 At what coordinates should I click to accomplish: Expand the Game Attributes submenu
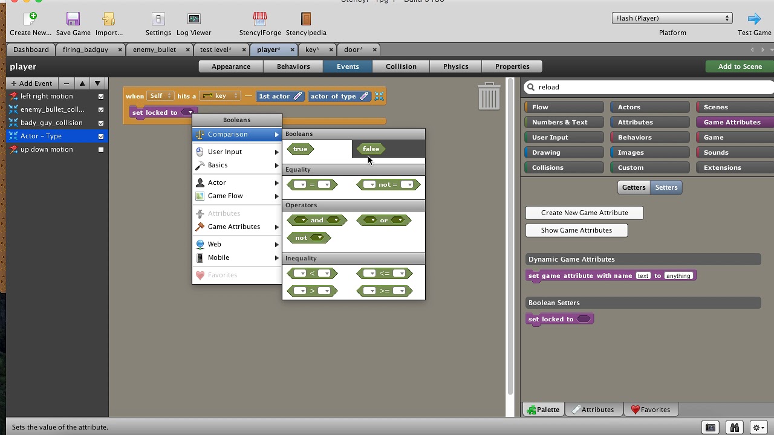237,227
